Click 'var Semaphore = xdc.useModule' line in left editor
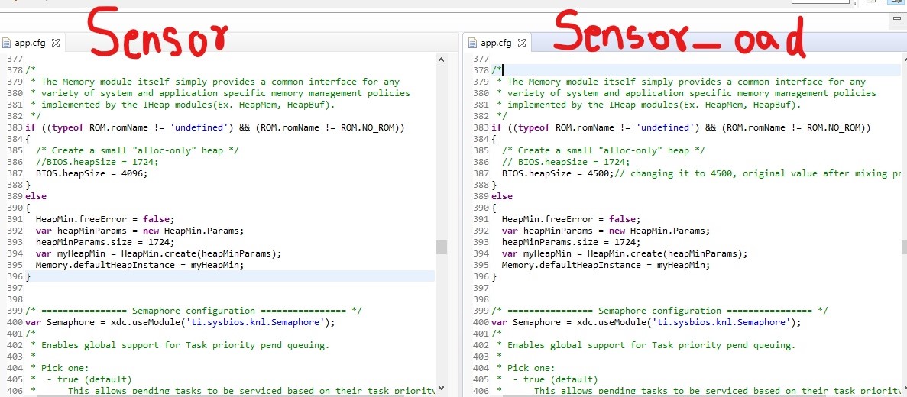907x397 pixels. (180, 322)
